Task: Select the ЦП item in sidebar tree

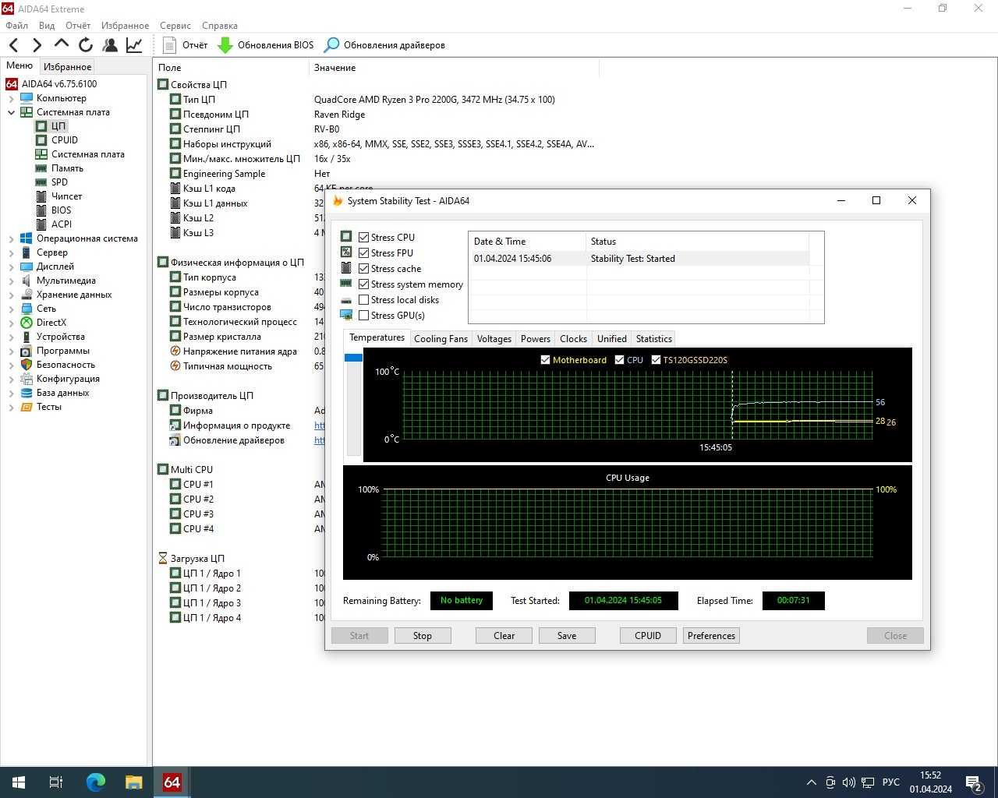Action: click(58, 126)
